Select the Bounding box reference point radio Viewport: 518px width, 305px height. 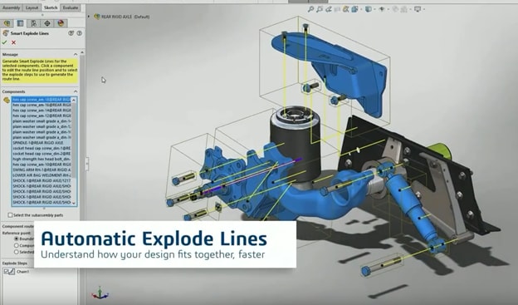tap(17, 239)
